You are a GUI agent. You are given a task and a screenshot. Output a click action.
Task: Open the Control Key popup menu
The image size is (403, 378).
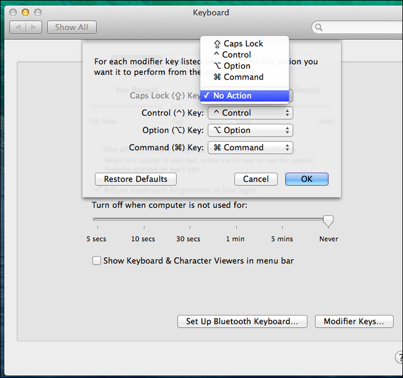point(250,113)
